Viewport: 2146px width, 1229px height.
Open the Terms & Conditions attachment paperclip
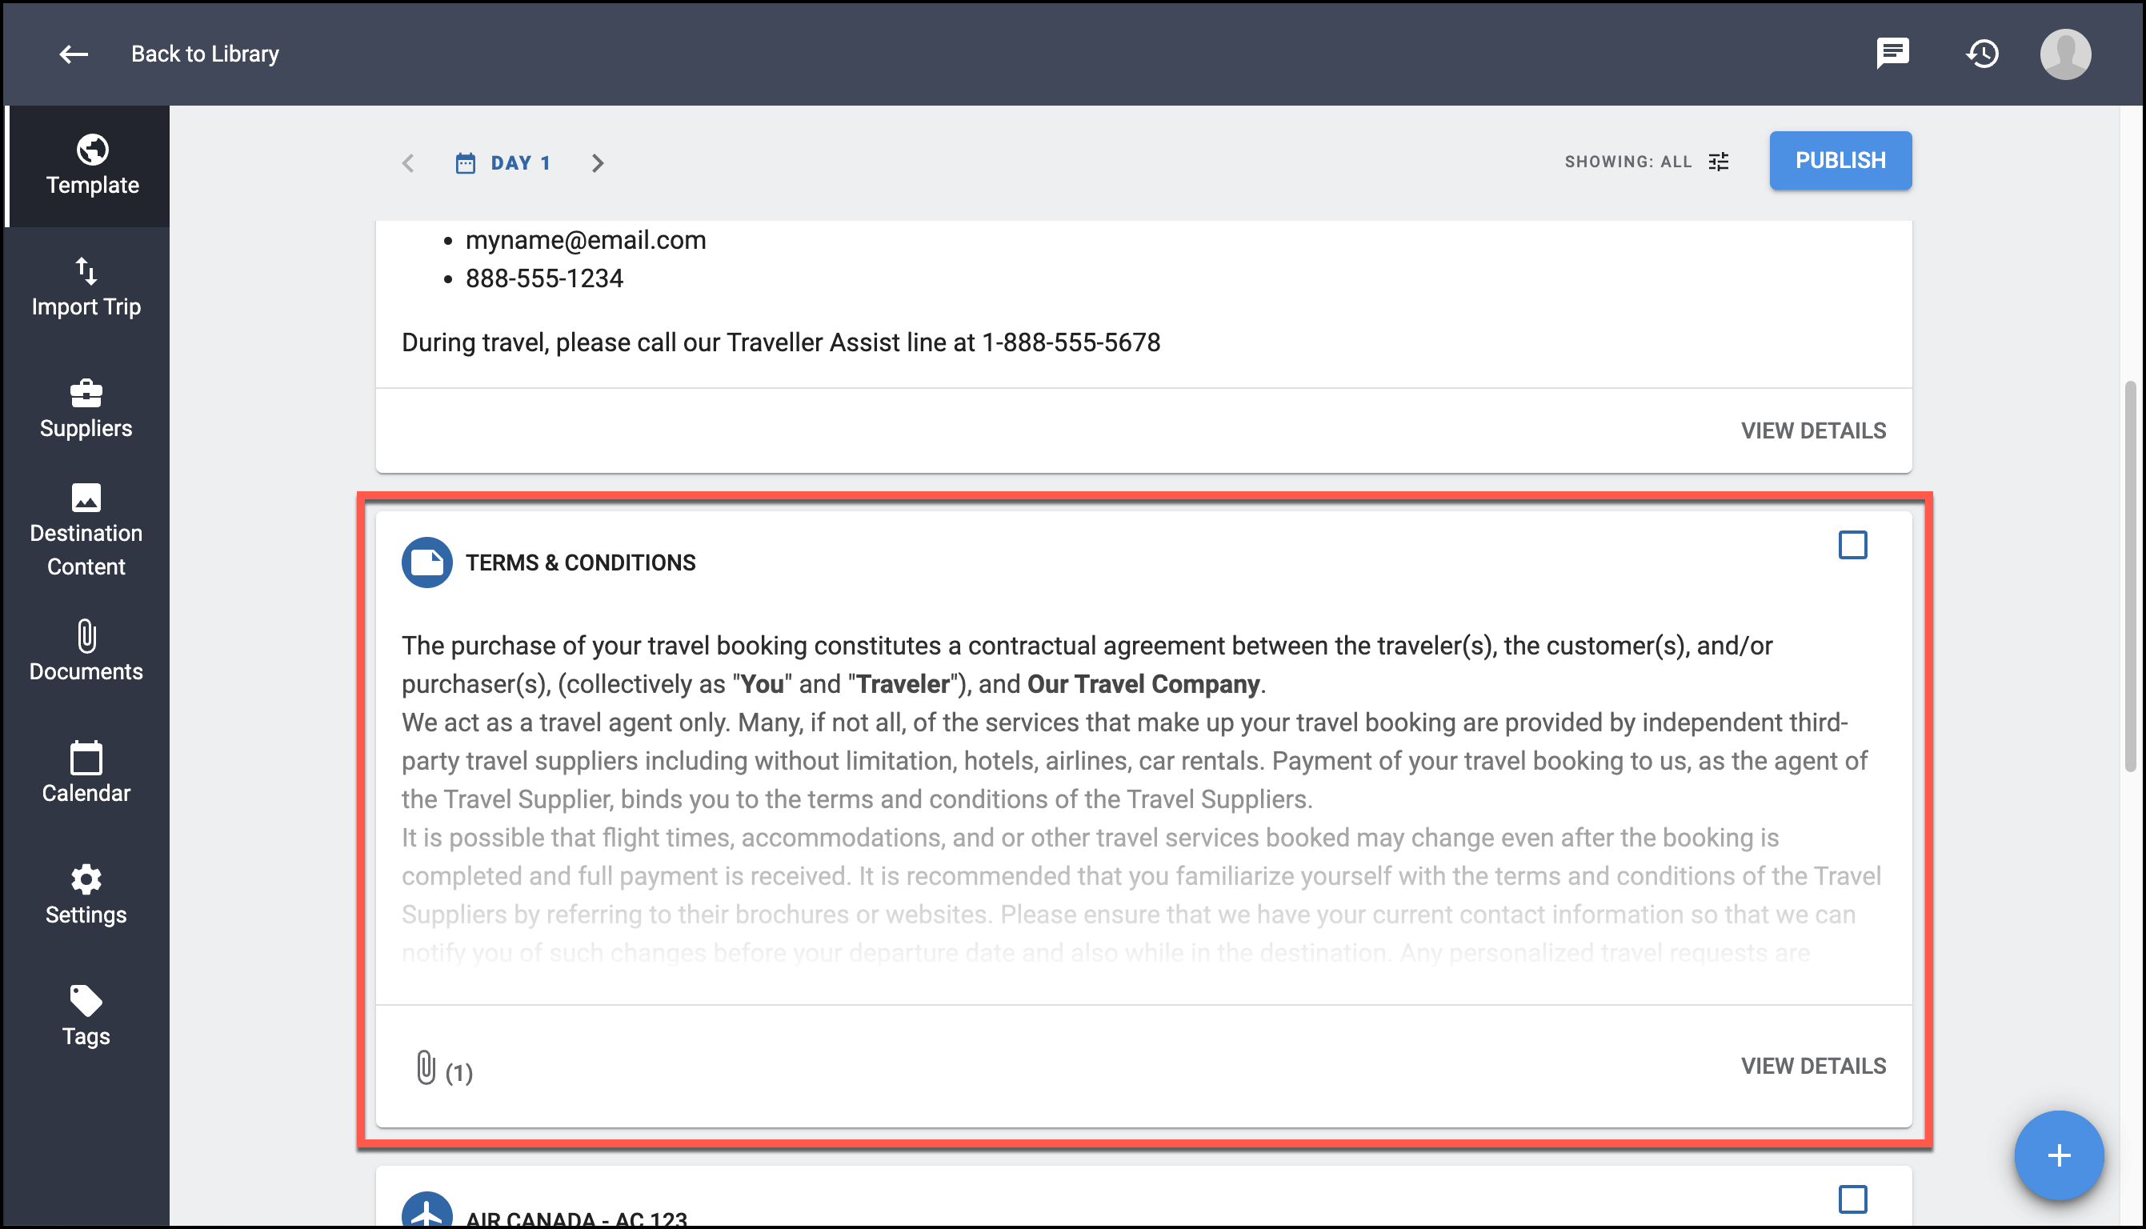click(426, 1068)
